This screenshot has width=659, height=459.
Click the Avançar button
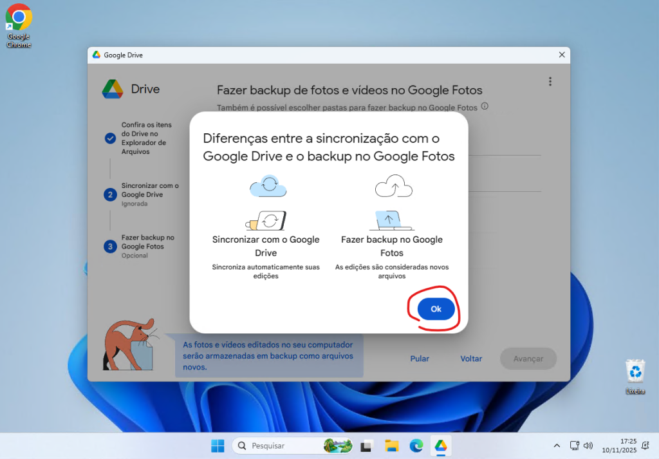tap(528, 359)
